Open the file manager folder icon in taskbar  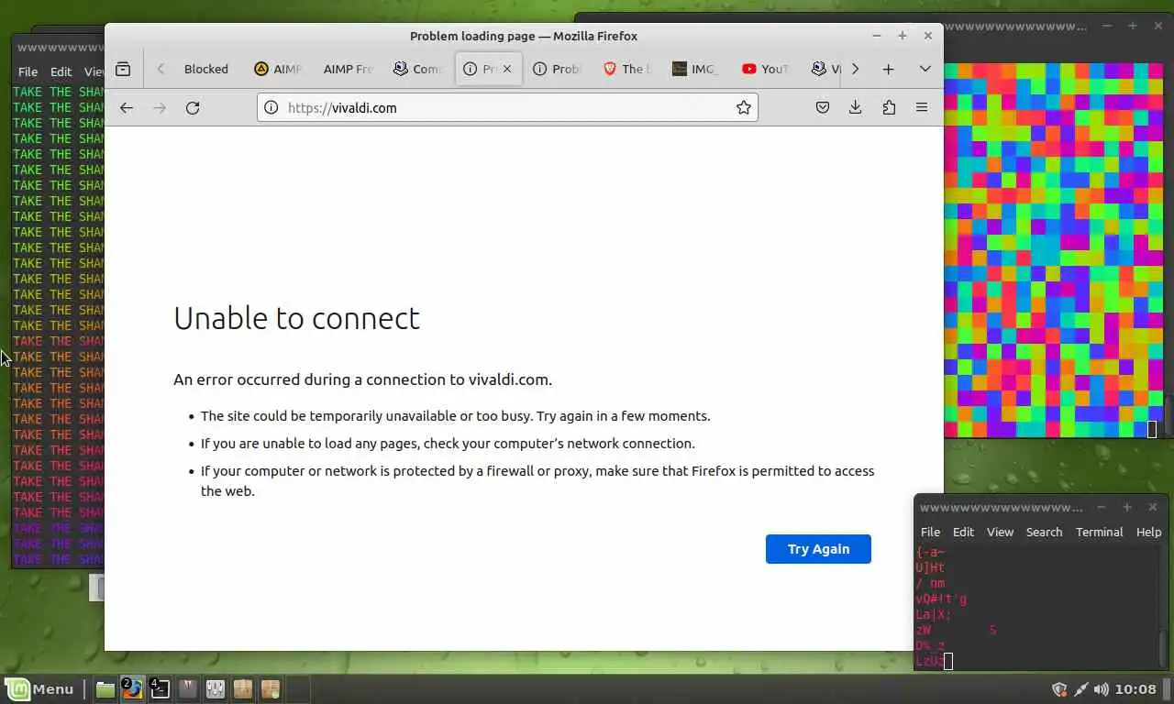pos(105,688)
